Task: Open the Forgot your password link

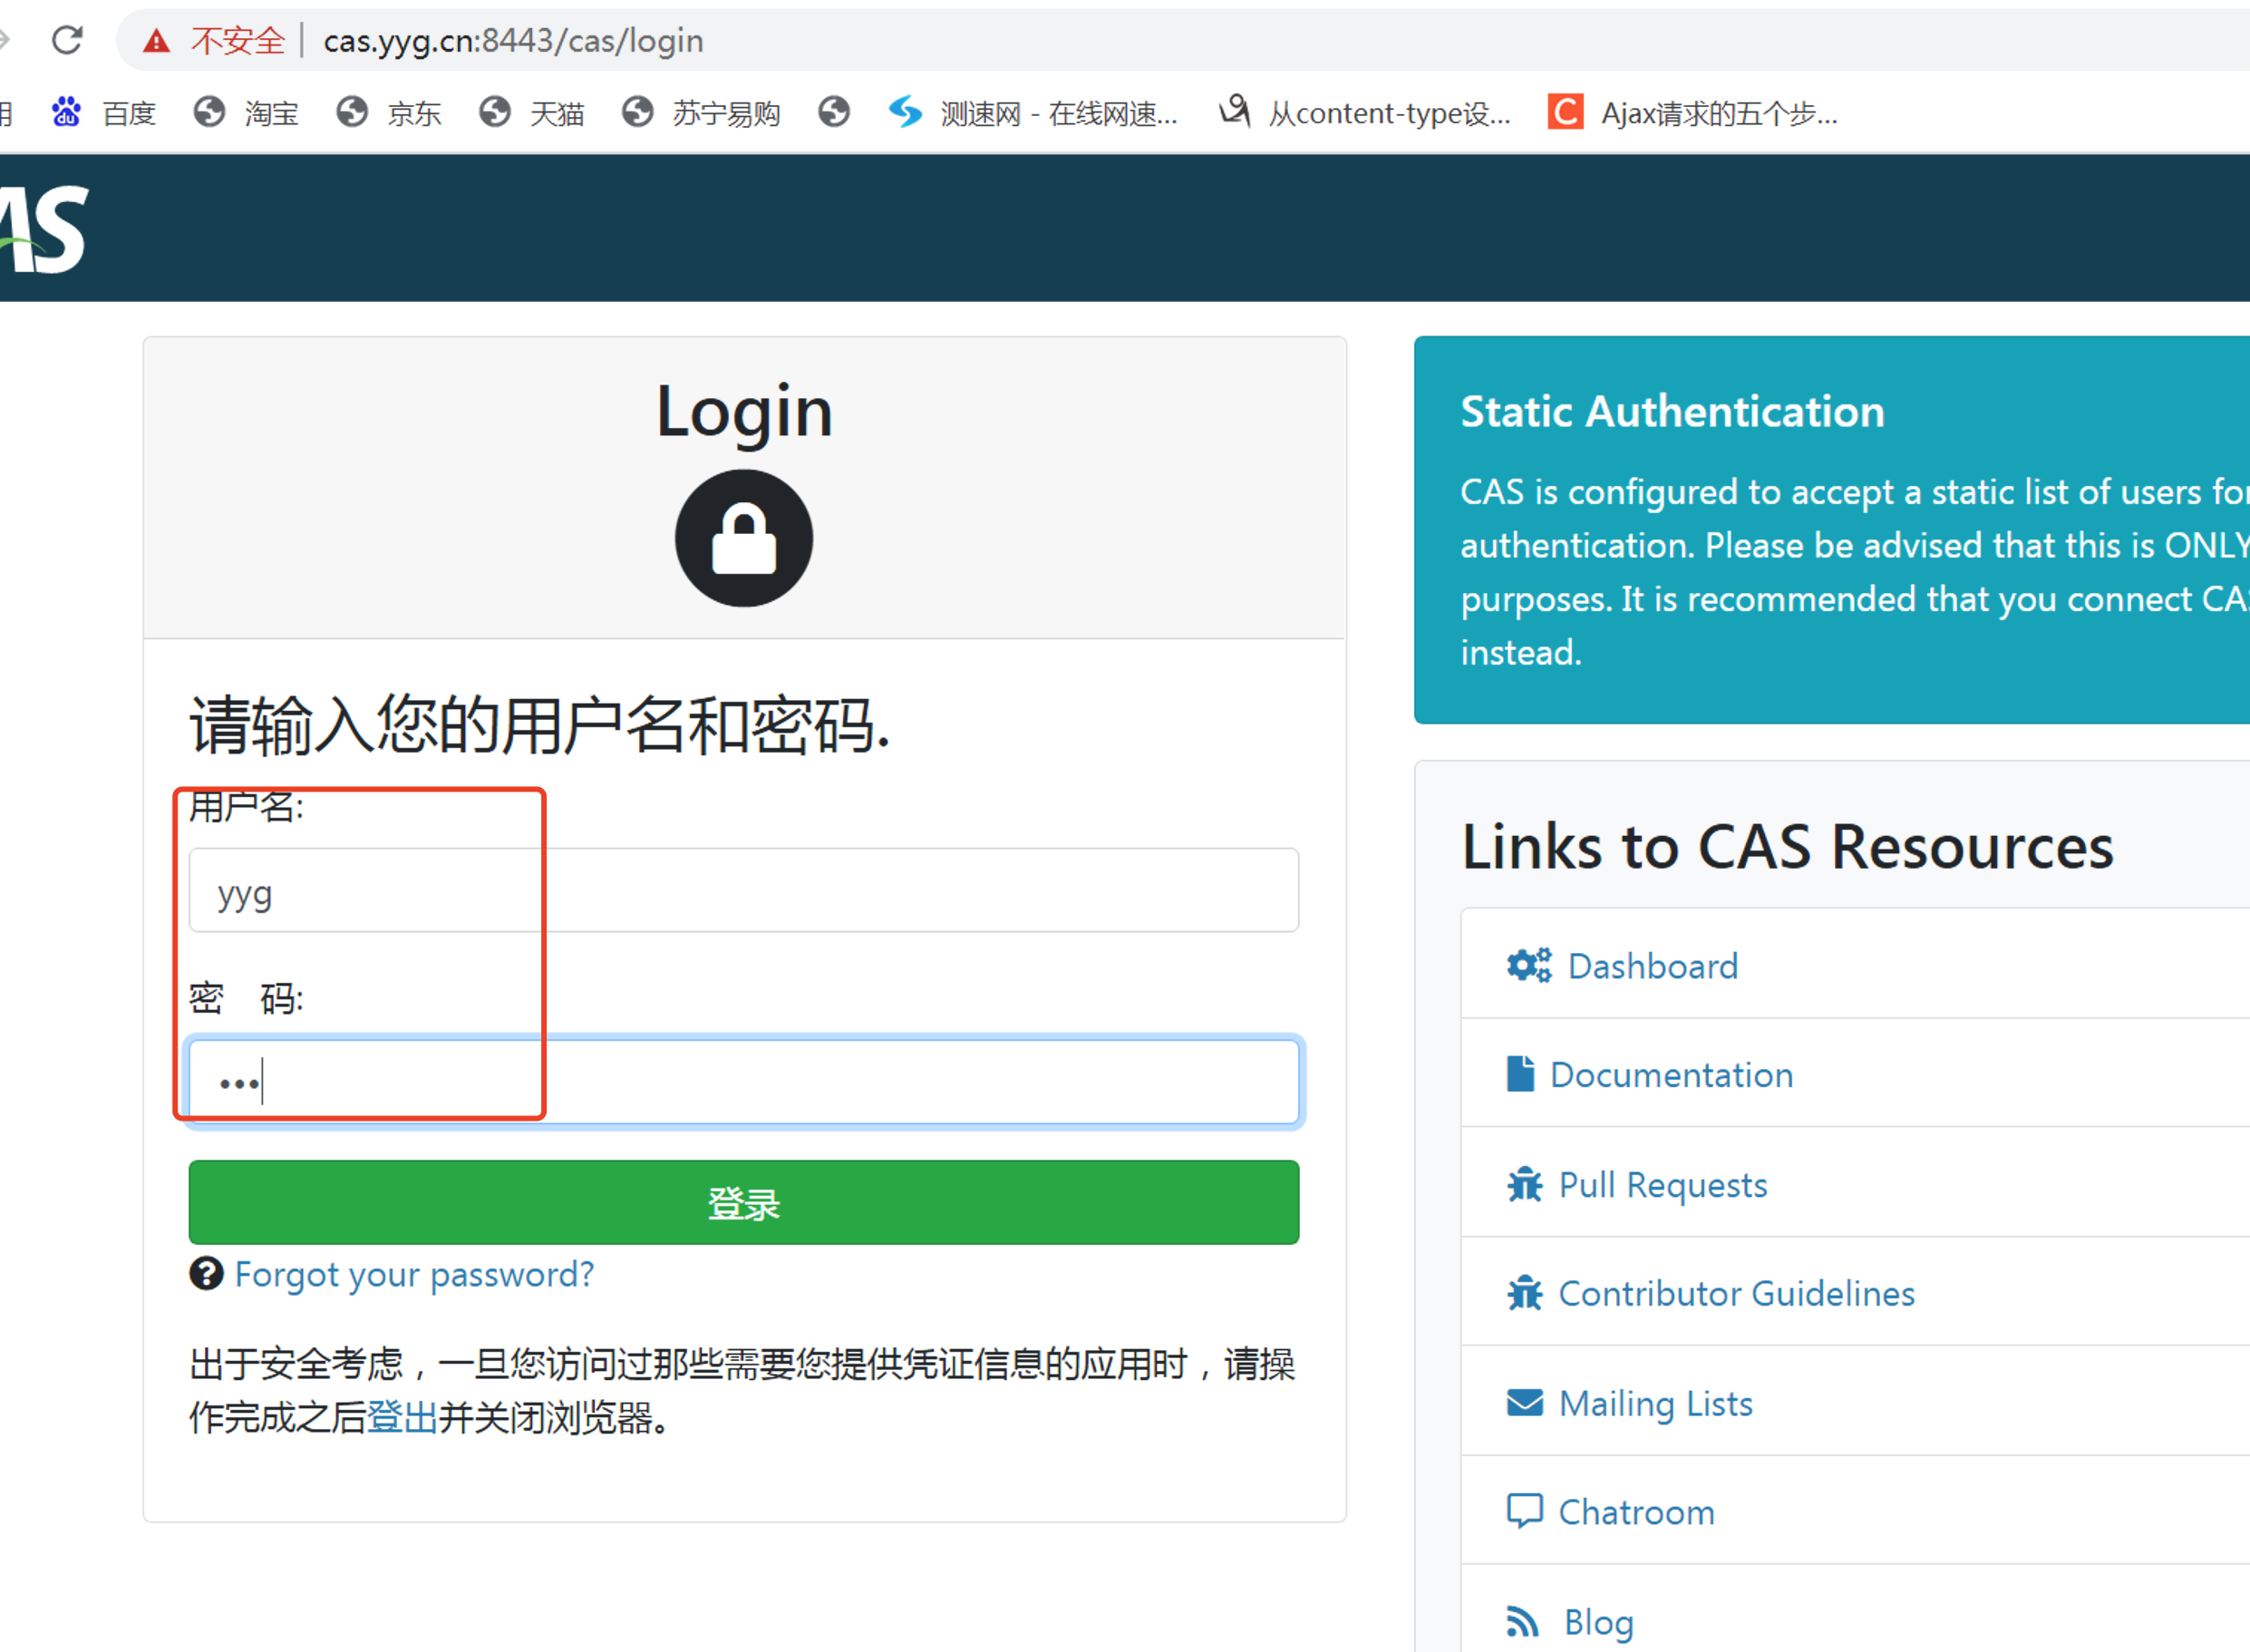Action: point(413,1274)
